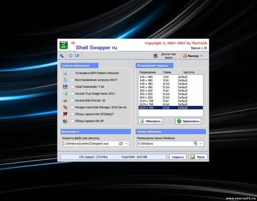Click the icon beside Установка KDFX Reborn+Reactor
The height and width of the screenshot is (201, 257).
[x=65, y=73]
